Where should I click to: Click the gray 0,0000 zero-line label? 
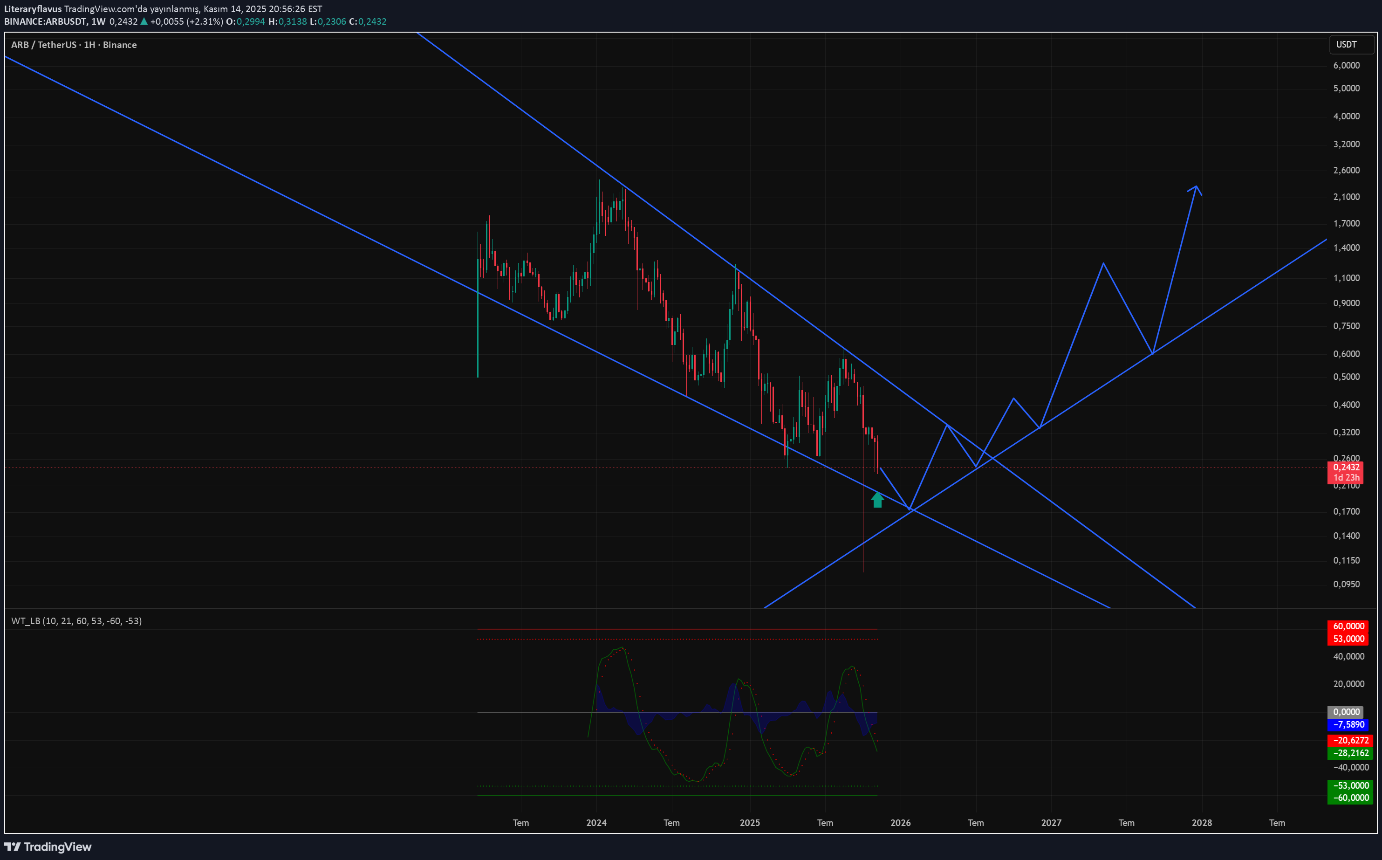click(1346, 712)
